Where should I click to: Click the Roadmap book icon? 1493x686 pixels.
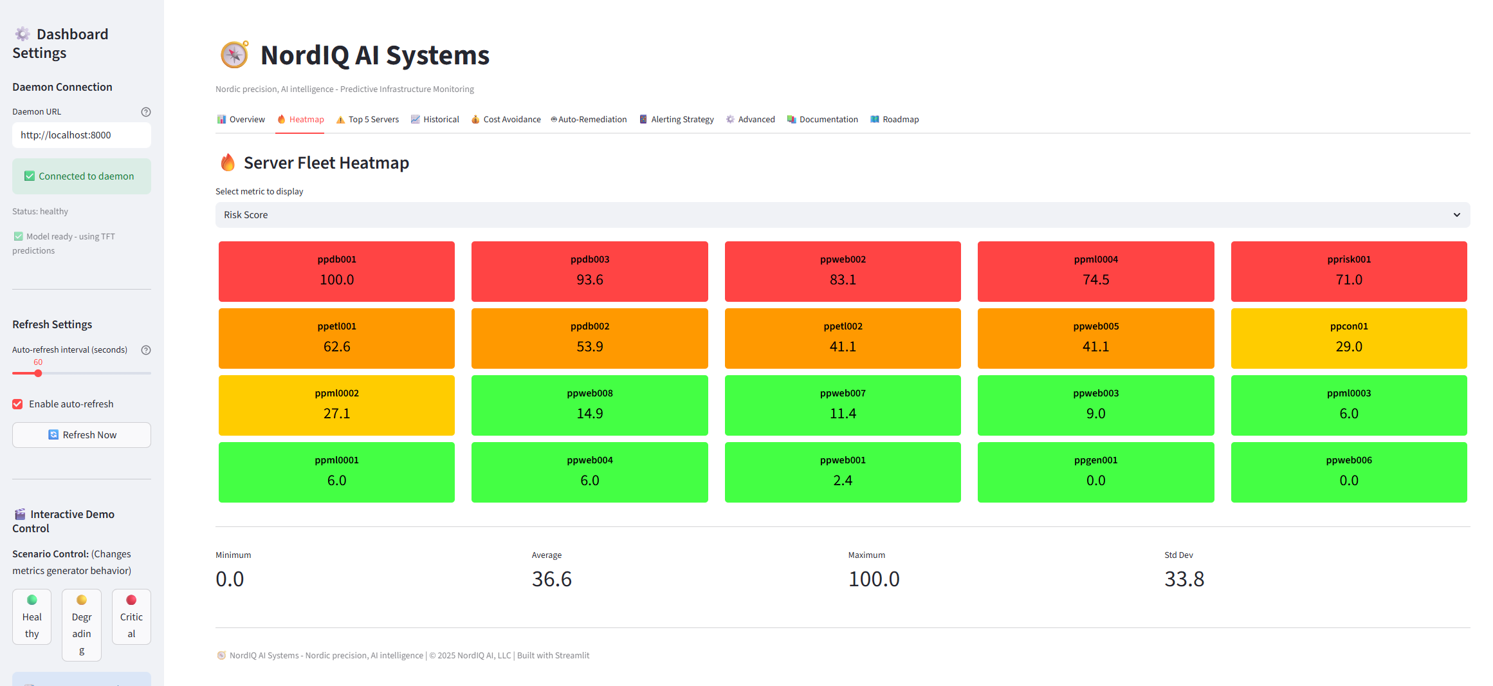point(875,119)
